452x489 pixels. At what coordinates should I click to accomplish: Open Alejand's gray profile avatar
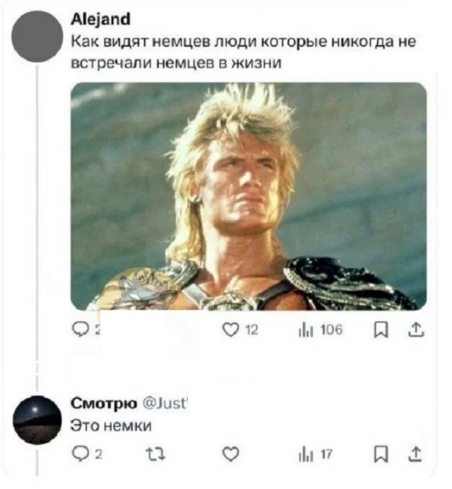[37, 36]
